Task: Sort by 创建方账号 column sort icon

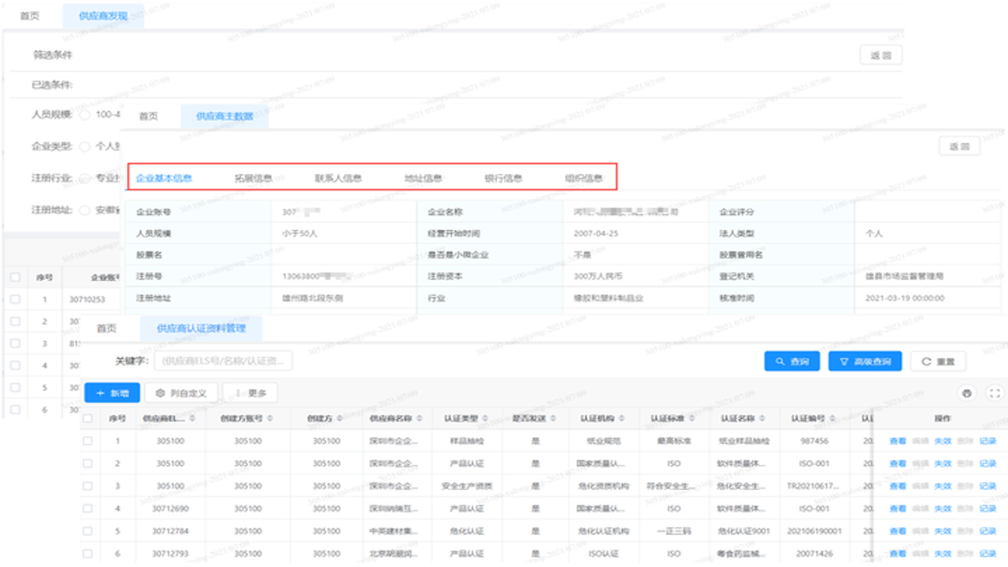Action: point(270,419)
